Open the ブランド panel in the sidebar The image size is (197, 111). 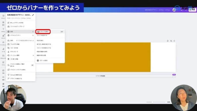(x=3, y=37)
